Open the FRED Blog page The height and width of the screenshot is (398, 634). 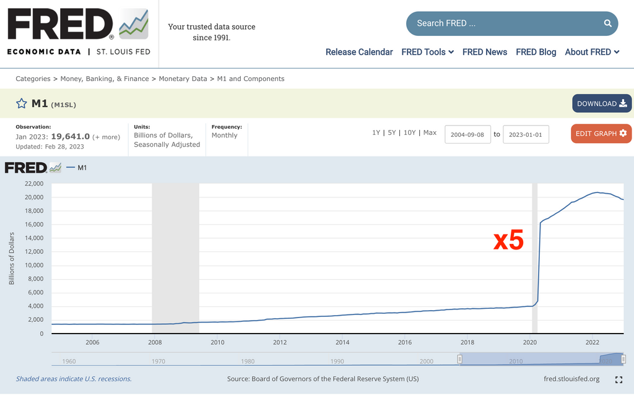(536, 52)
